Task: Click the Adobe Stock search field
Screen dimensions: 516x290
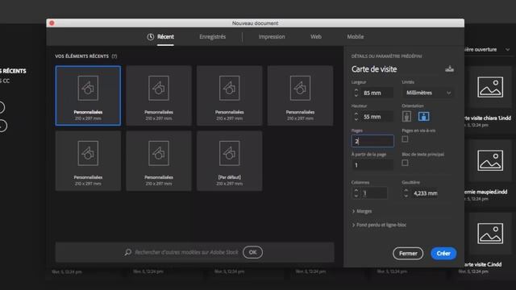Action: pyautogui.click(x=186, y=252)
